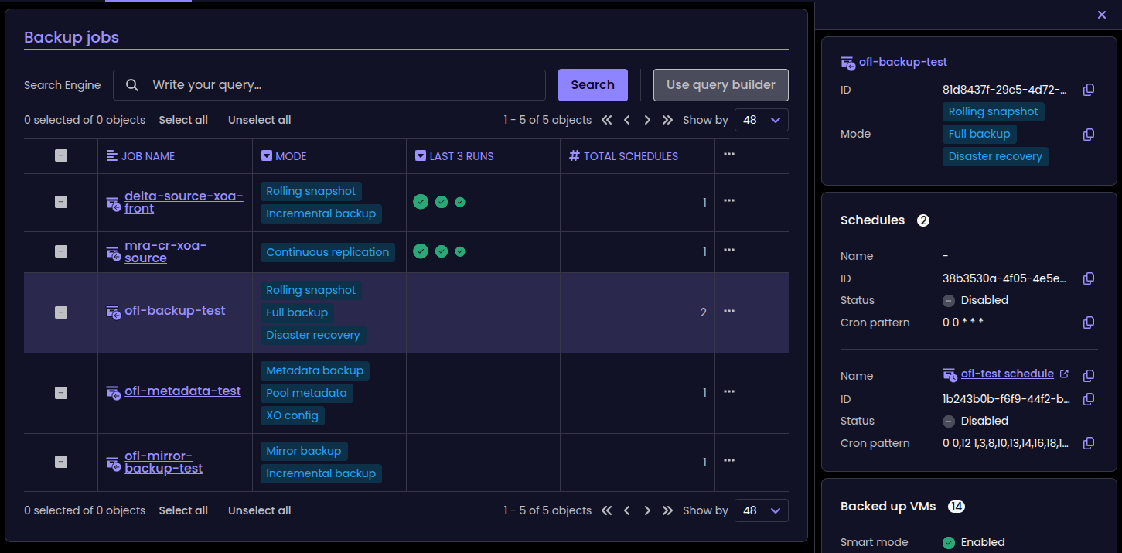
Task: Open the mra-cr-xoa-source job link
Action: point(165,251)
